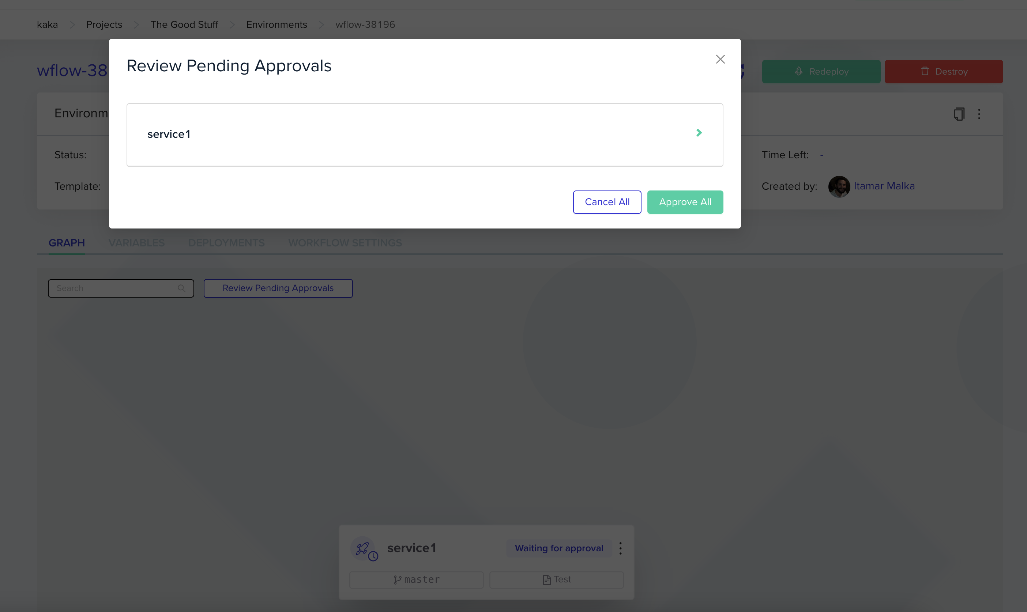Click the red Destroy button

click(x=943, y=72)
